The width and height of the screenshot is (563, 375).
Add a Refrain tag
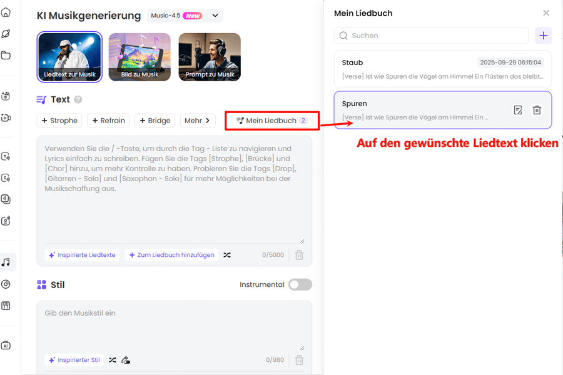point(108,121)
